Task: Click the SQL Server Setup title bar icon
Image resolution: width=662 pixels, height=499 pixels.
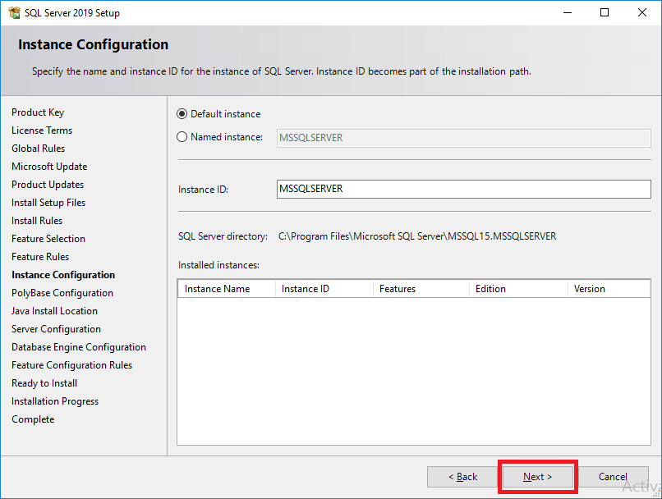Action: [x=14, y=12]
